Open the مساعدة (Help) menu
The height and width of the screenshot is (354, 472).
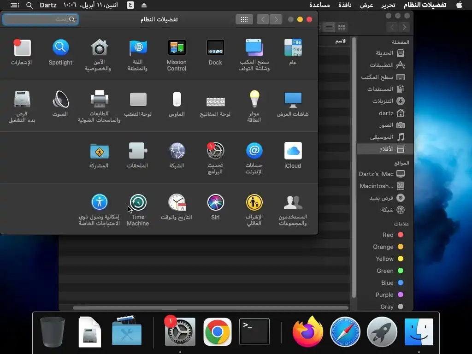point(319,5)
